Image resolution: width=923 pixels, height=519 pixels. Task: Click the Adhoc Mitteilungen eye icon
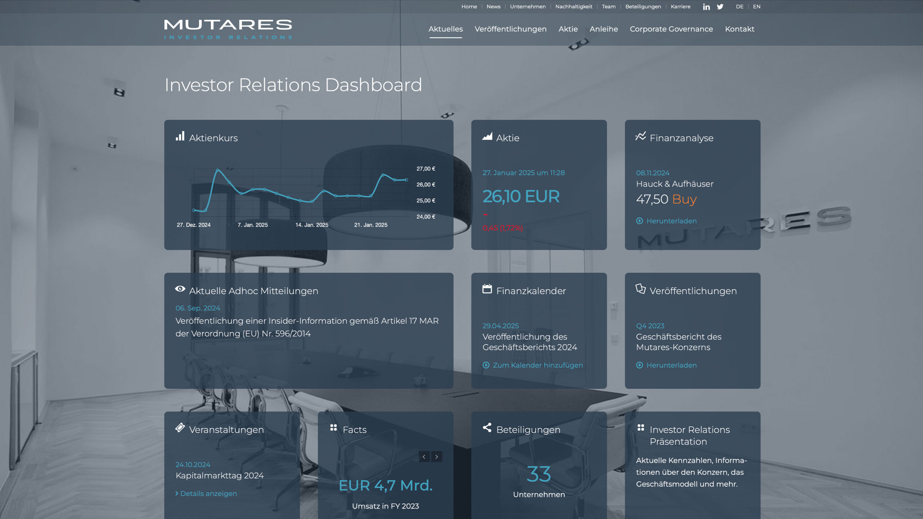tap(180, 289)
